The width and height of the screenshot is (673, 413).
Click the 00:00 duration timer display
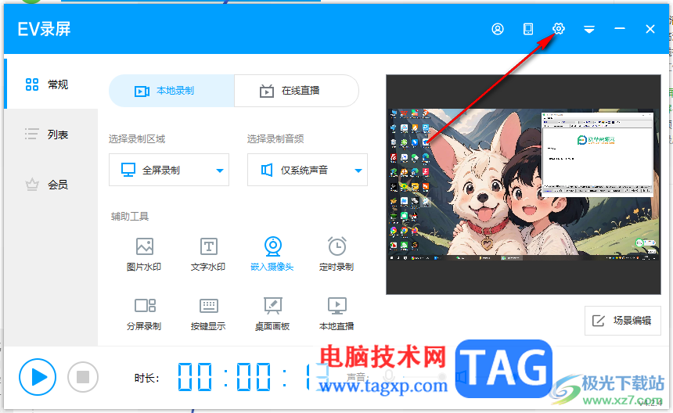(x=252, y=377)
